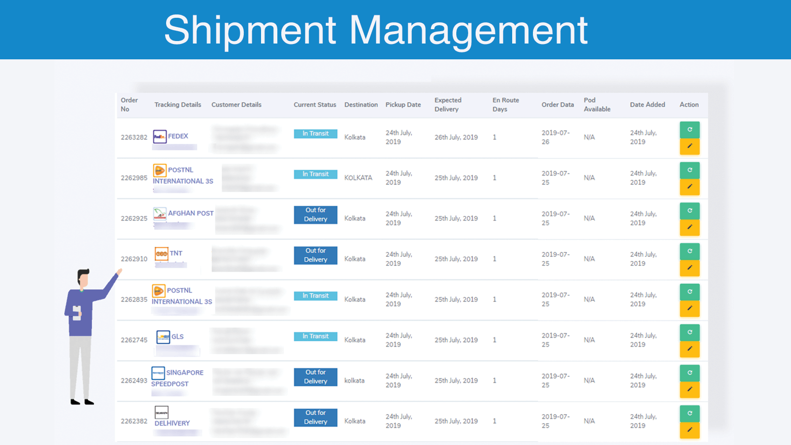The height and width of the screenshot is (445, 791).
Task: Click the Afghan Post courier logo
Action: click(159, 213)
